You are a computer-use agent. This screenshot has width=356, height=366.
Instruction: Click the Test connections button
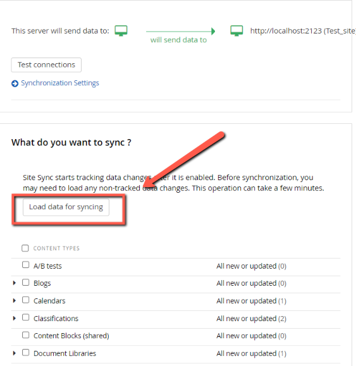coord(46,65)
